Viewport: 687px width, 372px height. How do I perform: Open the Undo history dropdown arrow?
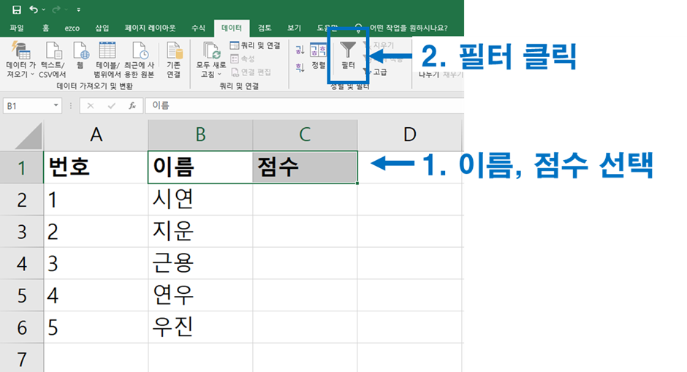point(44,10)
